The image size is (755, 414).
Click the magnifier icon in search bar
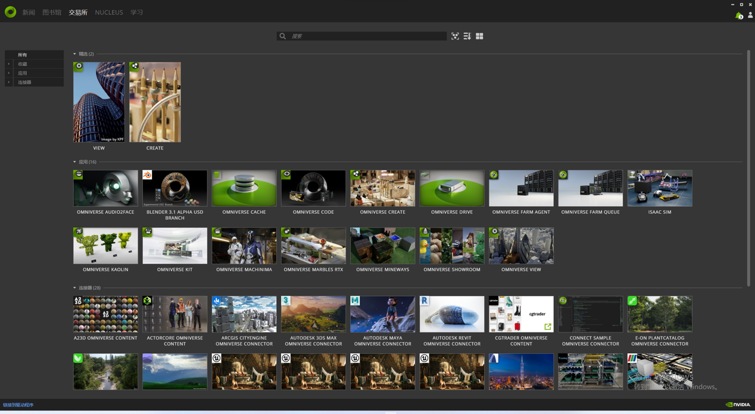pos(283,36)
